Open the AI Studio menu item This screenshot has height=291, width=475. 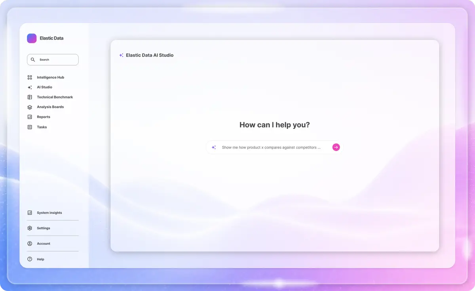44,87
